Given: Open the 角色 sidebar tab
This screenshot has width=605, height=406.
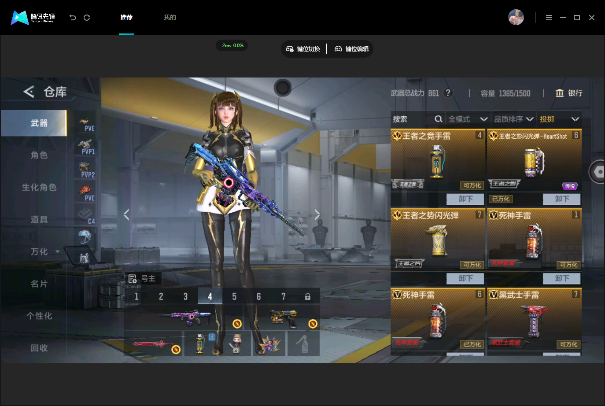Looking at the screenshot, I should click(39, 155).
